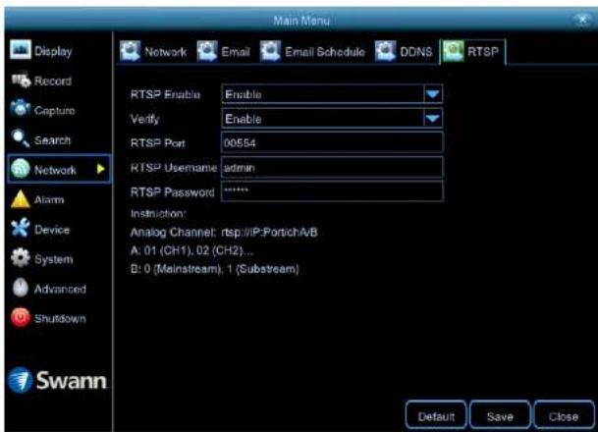Viewport: 598px width, 432px height.
Task: Open the System menu label
Action: point(53,259)
